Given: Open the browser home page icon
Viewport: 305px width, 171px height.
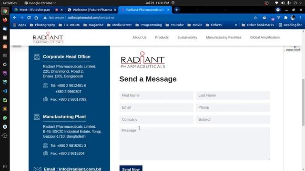Looking at the screenshot, I should coord(36,18).
